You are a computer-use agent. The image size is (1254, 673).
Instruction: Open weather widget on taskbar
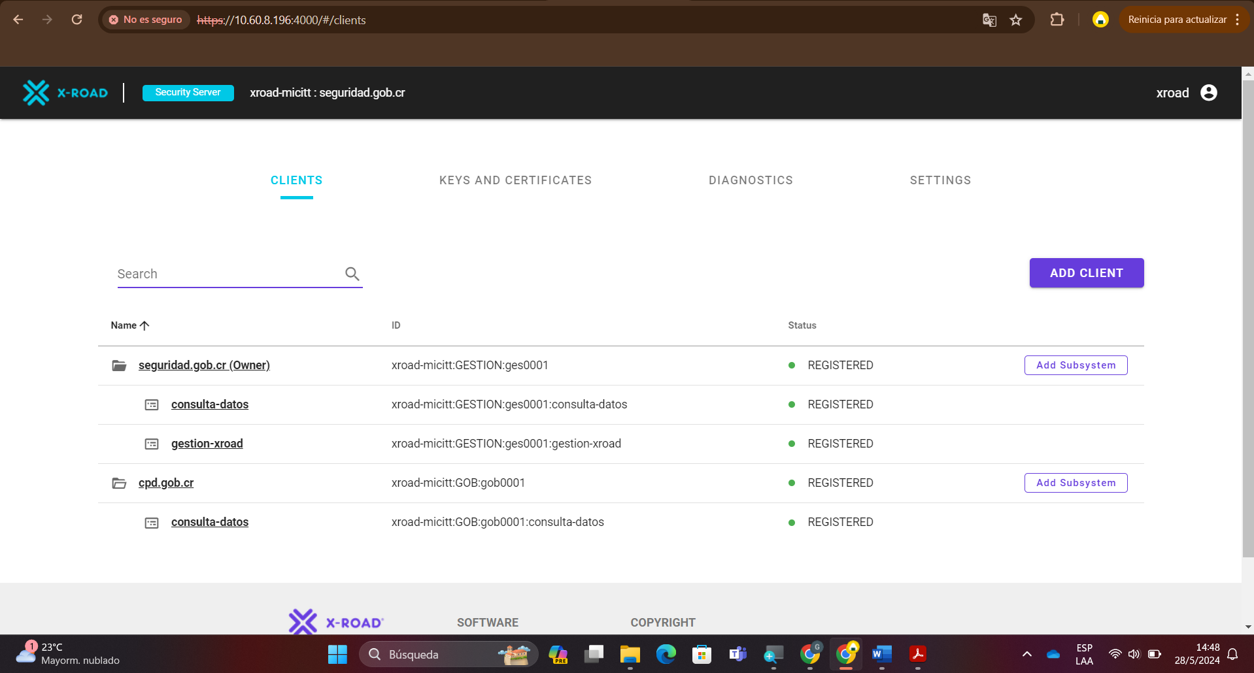(67, 654)
